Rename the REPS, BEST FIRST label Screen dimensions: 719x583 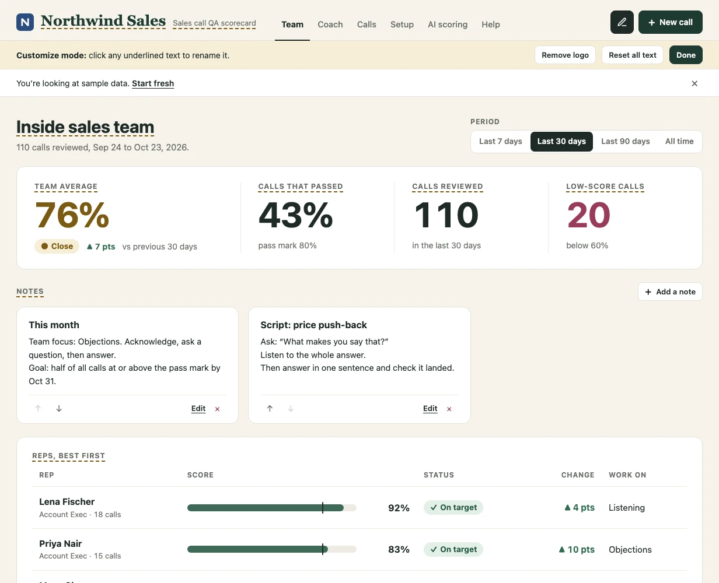click(x=68, y=456)
